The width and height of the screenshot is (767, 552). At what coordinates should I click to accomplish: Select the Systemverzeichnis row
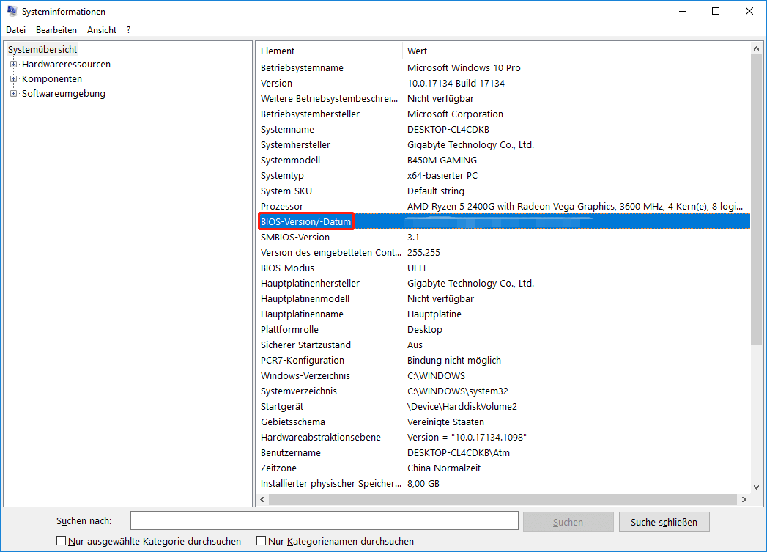coord(503,391)
